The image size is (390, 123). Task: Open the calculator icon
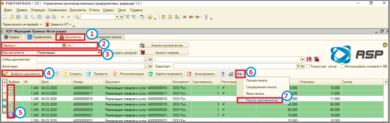pos(163,17)
